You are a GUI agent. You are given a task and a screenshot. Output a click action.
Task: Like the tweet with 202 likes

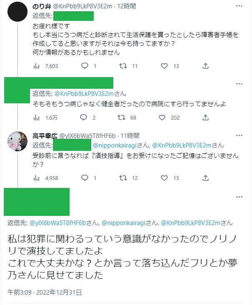point(165,117)
